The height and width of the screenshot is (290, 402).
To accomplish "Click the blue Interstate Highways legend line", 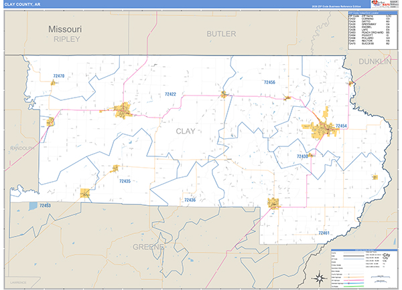I will [354, 283].
